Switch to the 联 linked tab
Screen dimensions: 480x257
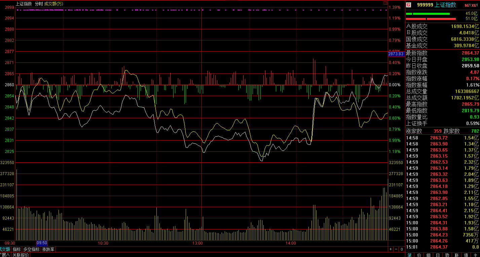point(456,255)
